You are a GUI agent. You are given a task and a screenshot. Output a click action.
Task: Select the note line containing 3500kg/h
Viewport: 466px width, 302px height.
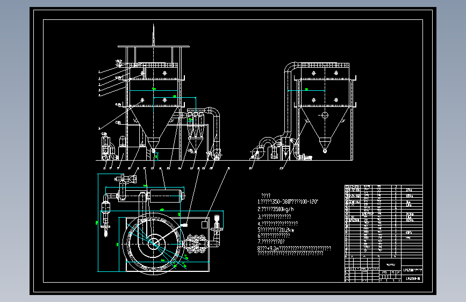pos(276,209)
